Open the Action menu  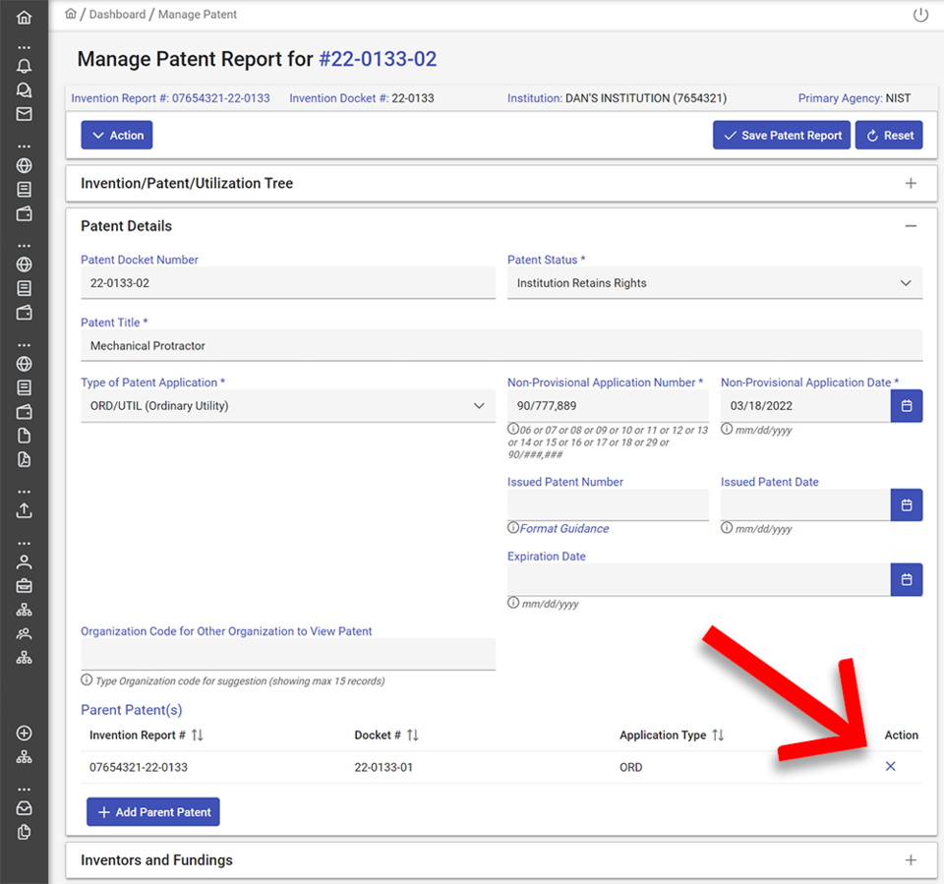point(116,135)
